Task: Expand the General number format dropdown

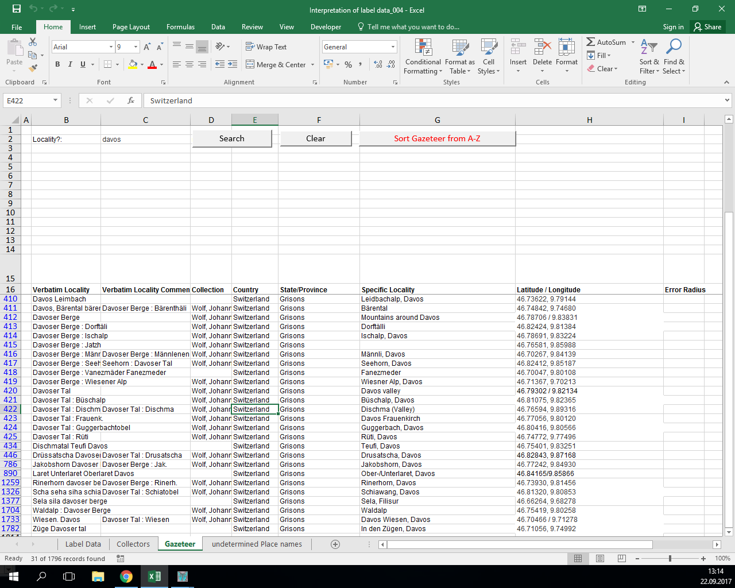Action: (393, 47)
